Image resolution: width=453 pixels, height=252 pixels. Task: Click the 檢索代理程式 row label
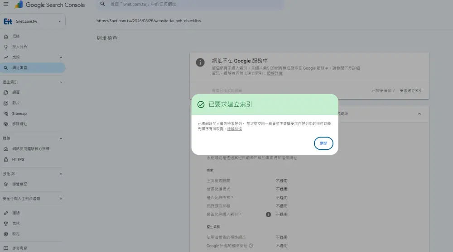click(x=218, y=190)
